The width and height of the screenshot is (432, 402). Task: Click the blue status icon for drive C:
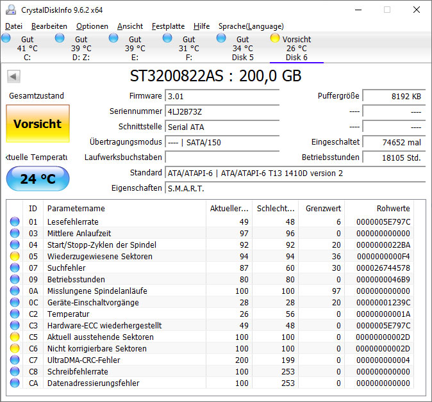tap(6, 39)
